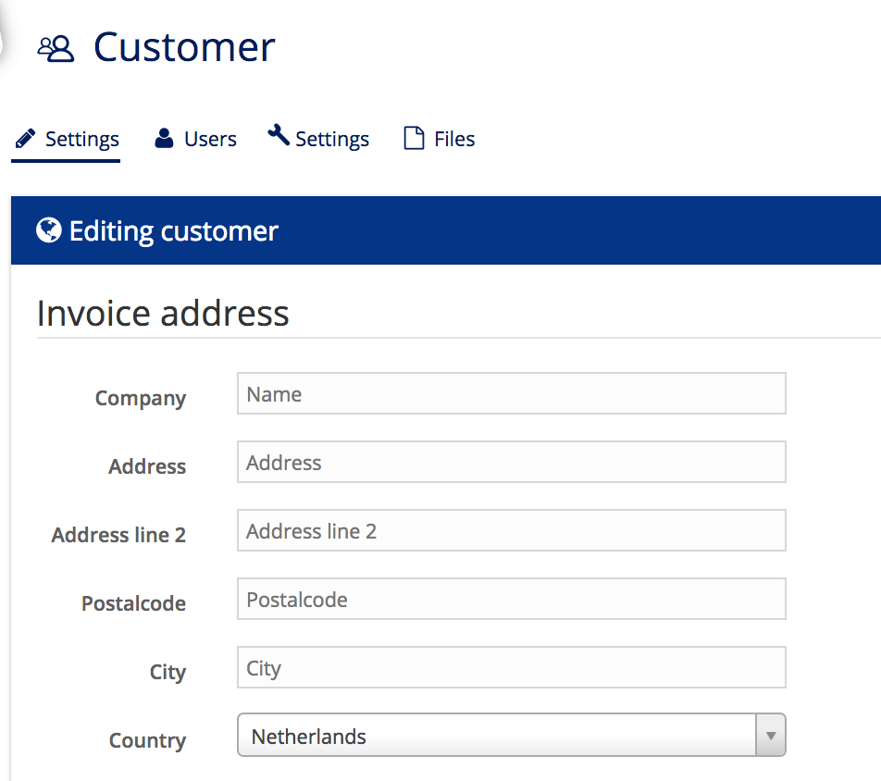Click the Company field label
The width and height of the screenshot is (881, 781).
pos(141,399)
